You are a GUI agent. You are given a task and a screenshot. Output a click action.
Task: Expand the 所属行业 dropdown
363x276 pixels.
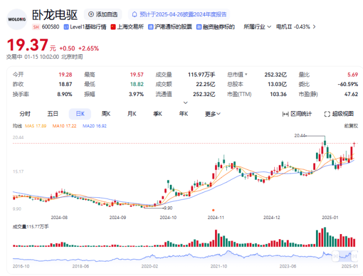[257, 27]
